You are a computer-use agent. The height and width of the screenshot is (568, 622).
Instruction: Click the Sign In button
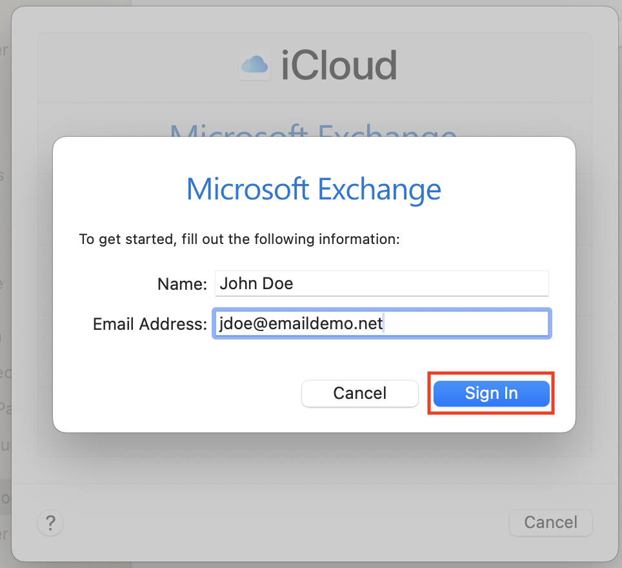click(491, 393)
